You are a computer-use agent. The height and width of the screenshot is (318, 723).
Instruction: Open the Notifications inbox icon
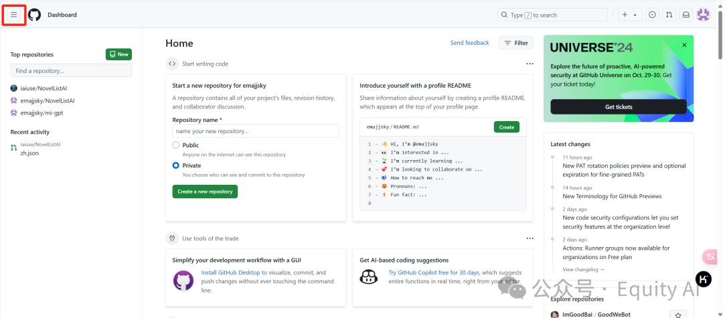[686, 15]
